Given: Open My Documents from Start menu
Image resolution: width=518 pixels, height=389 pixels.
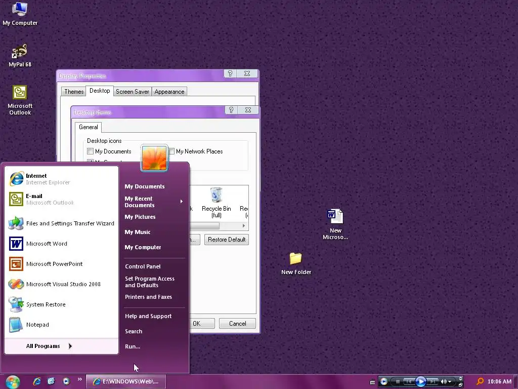Looking at the screenshot, I should pyautogui.click(x=144, y=186).
